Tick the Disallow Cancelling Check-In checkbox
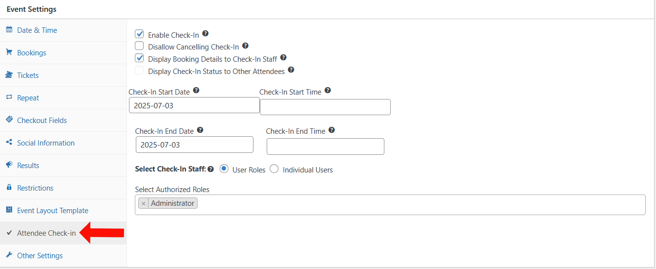This screenshot has height=269, width=656. 139,46
